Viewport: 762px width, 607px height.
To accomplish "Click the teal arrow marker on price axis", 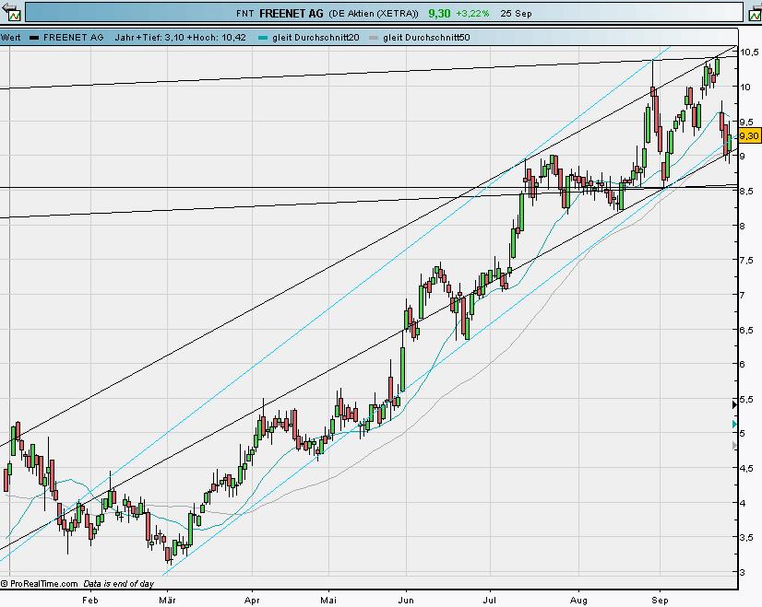I will point(733,426).
